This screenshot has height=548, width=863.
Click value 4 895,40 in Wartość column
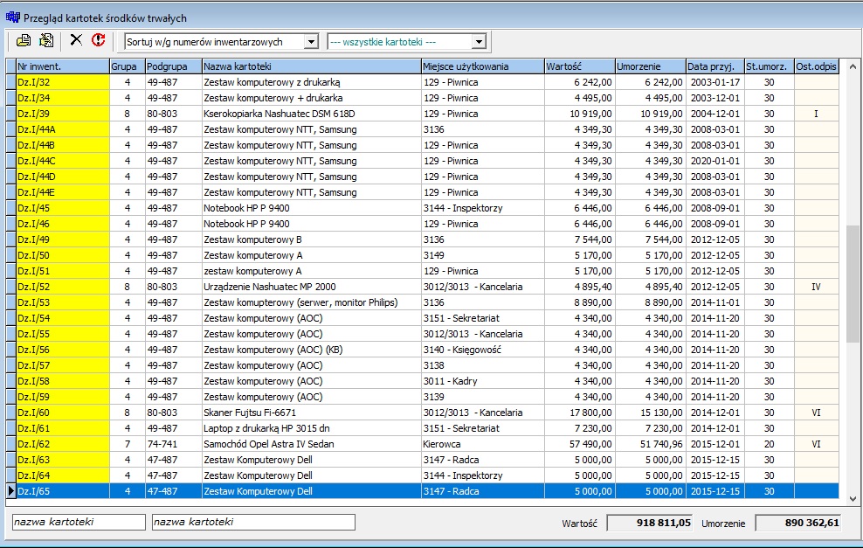(x=579, y=287)
